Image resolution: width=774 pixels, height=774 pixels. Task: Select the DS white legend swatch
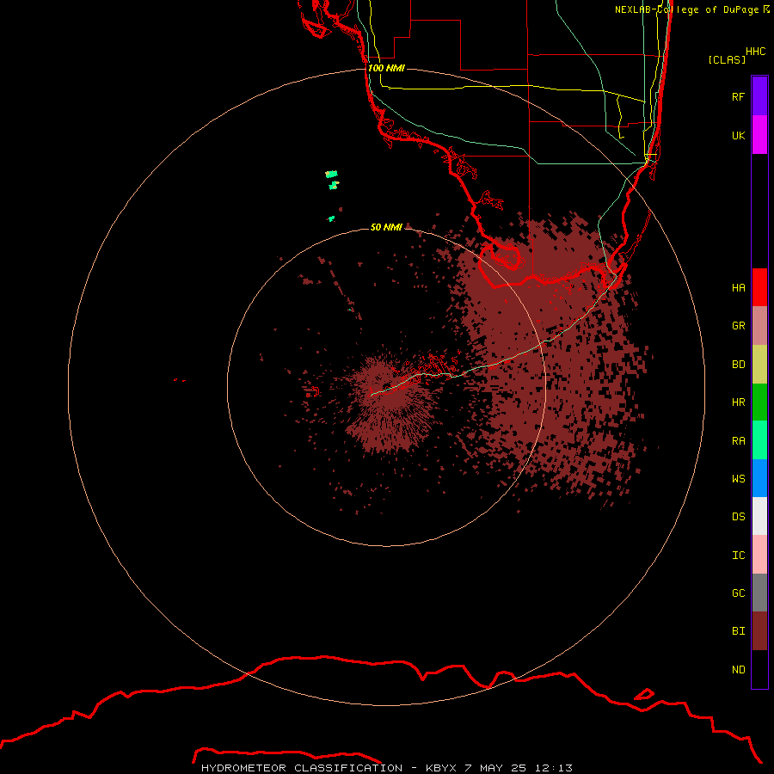coord(759,516)
